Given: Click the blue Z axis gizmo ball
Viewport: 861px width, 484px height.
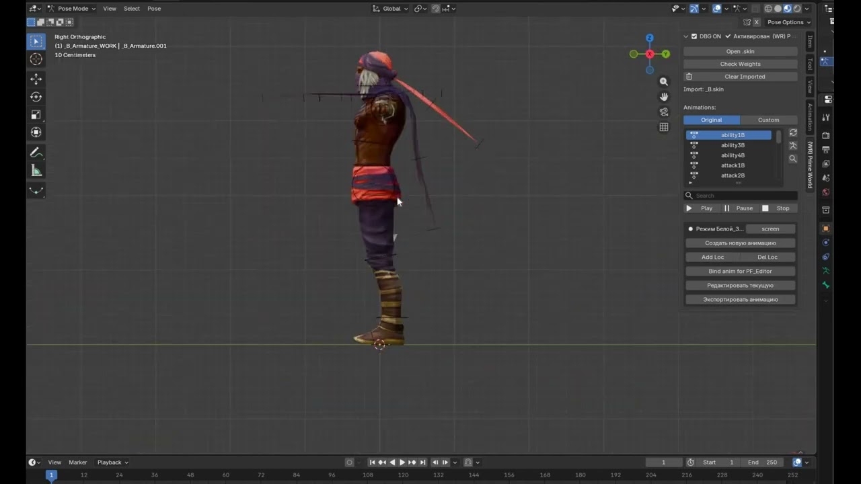Looking at the screenshot, I should click(649, 38).
